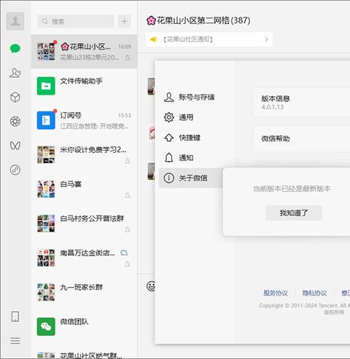Open the Moments shutter icon
Screen dimensions: 350x359
coord(15,122)
